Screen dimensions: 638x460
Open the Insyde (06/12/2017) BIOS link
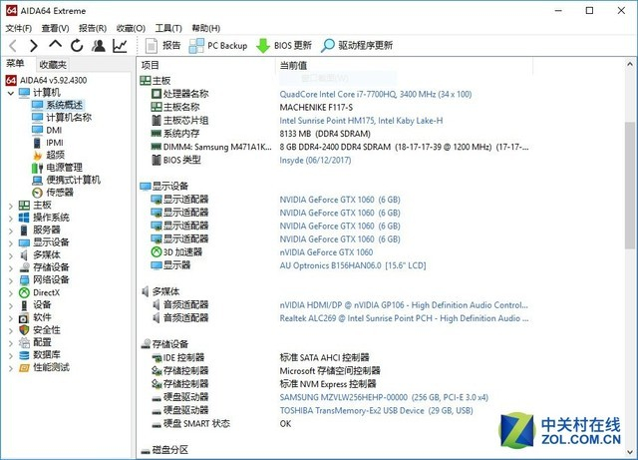[x=315, y=160]
